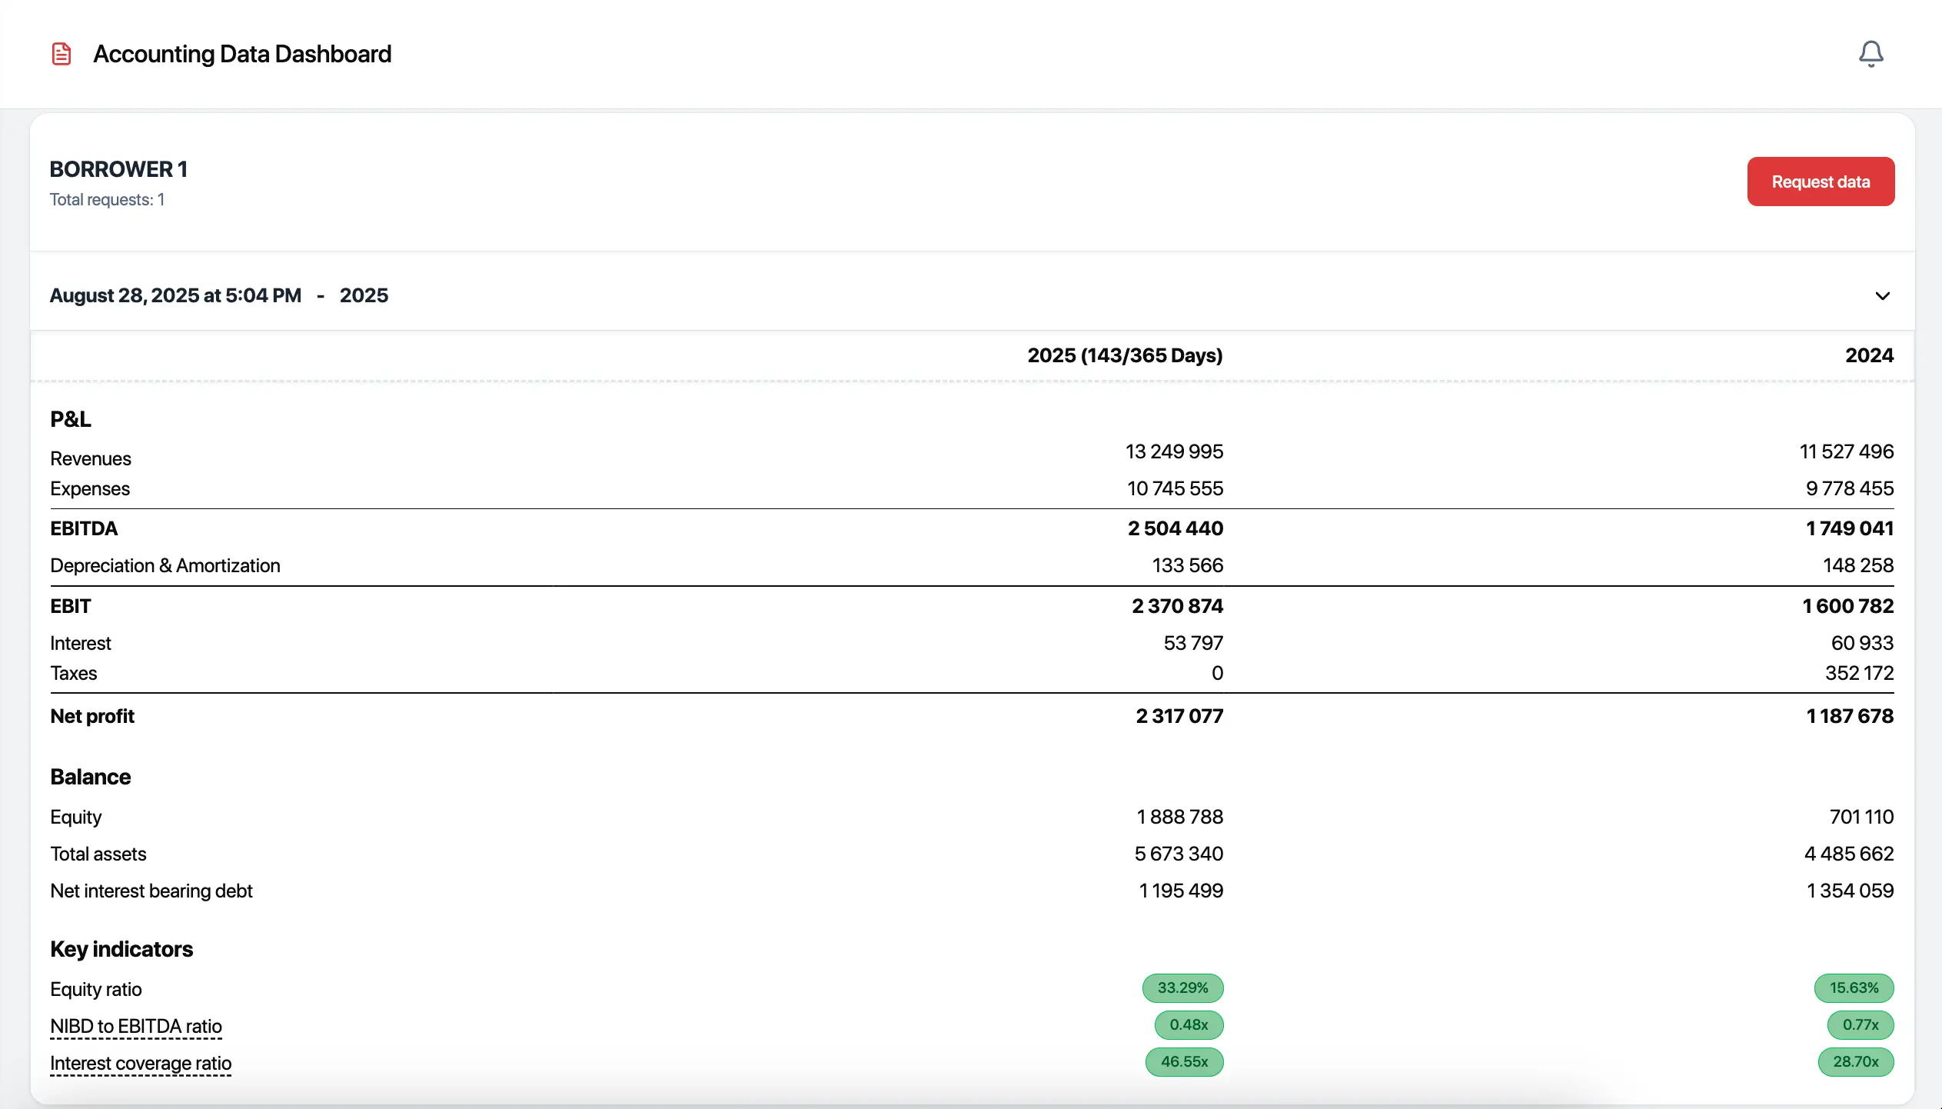Open the Interest coverage ratio definition
The image size is (1942, 1109).
(141, 1063)
